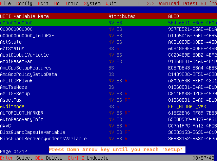Viewport: 217px width, 161px height.
Task: Select the AMITSESetup variable row
Action: (15, 94)
